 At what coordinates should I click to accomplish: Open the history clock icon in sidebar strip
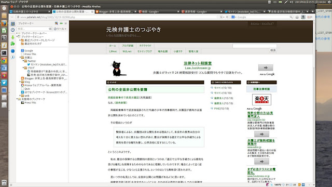click(12, 30)
